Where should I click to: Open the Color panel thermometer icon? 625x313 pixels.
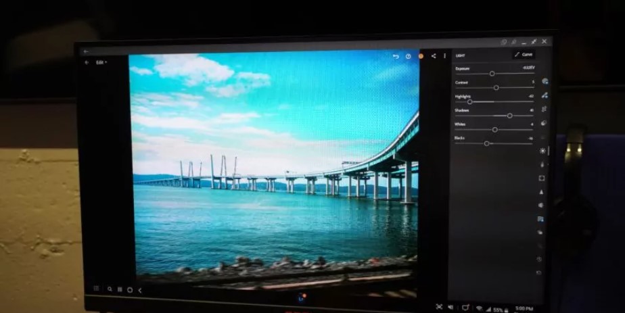(x=542, y=164)
